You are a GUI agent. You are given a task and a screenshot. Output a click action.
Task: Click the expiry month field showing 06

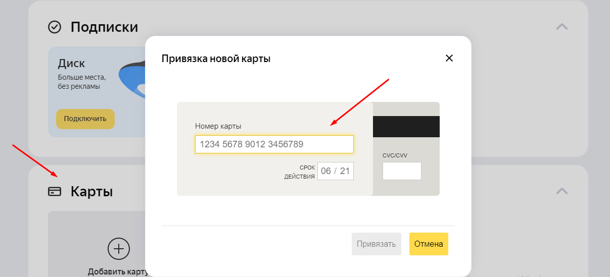[x=326, y=171]
